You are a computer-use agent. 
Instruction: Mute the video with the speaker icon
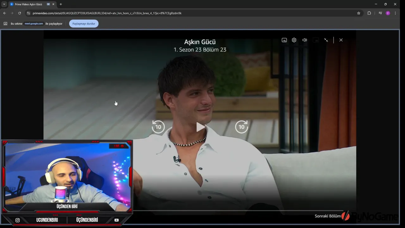click(305, 40)
